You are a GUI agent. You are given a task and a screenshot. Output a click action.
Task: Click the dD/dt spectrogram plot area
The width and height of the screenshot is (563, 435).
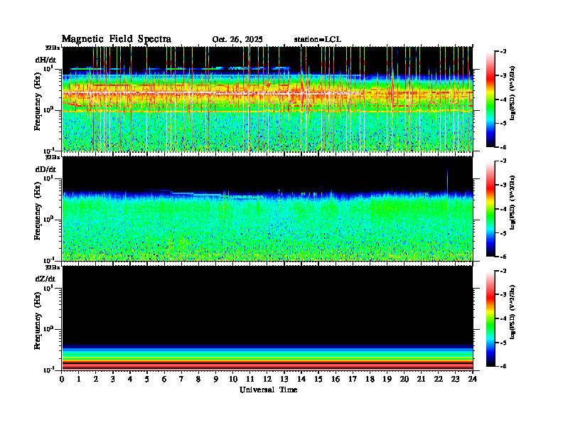267,208
